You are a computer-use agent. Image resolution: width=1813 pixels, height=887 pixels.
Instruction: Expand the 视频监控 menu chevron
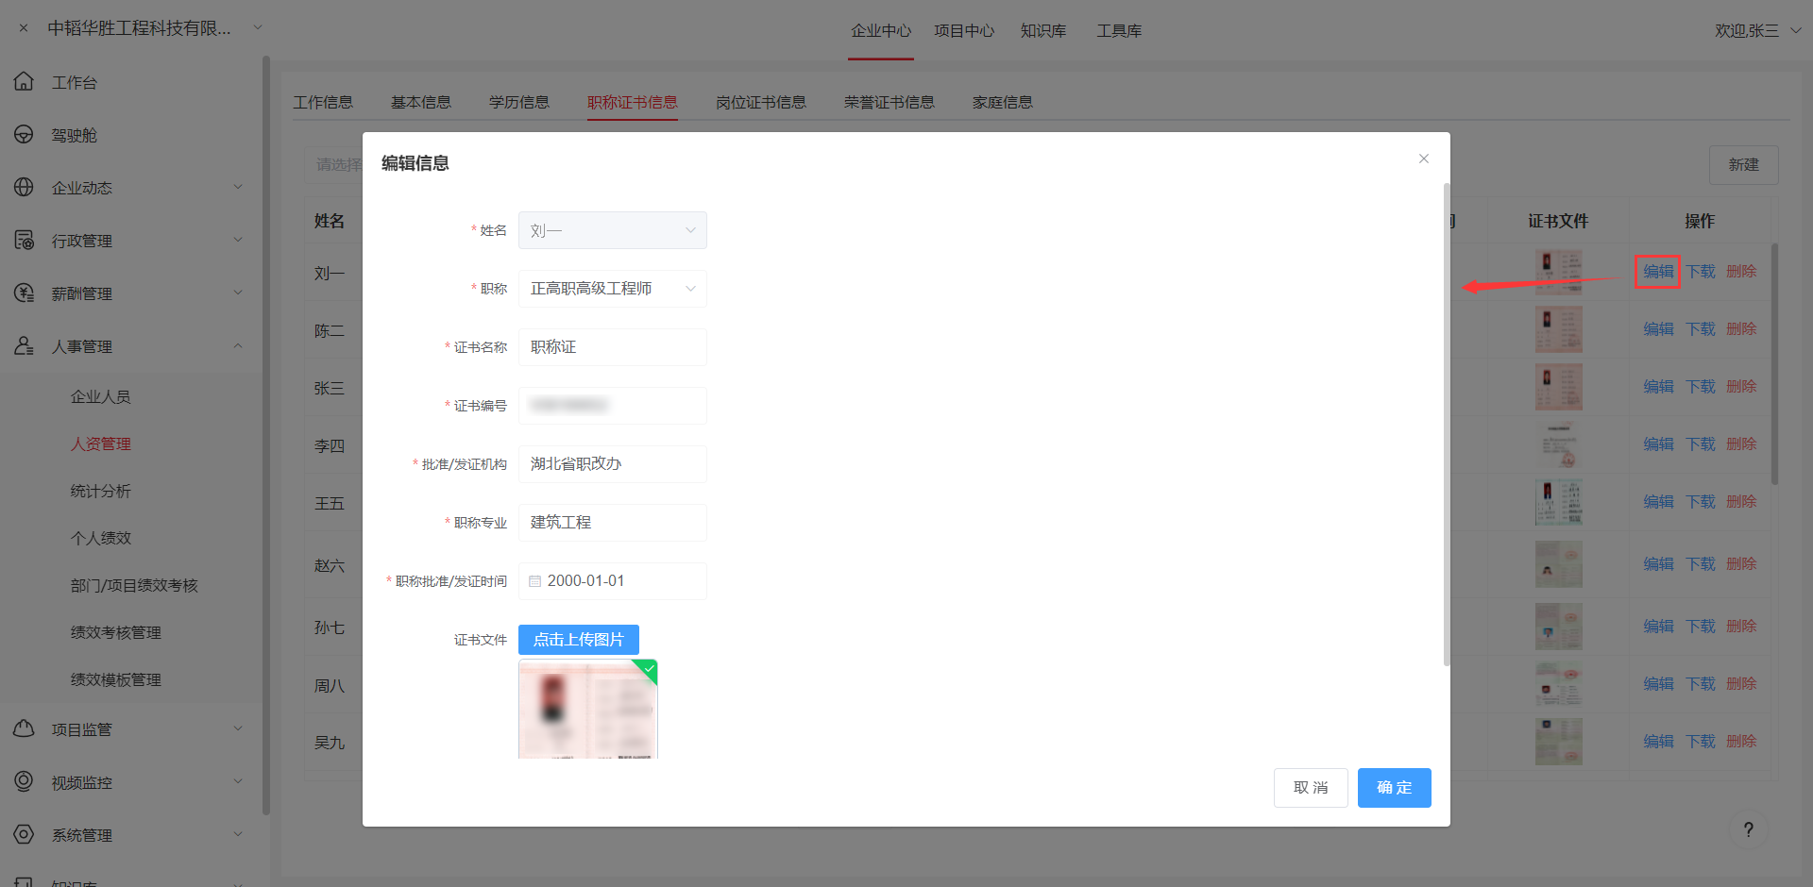pyautogui.click(x=238, y=781)
